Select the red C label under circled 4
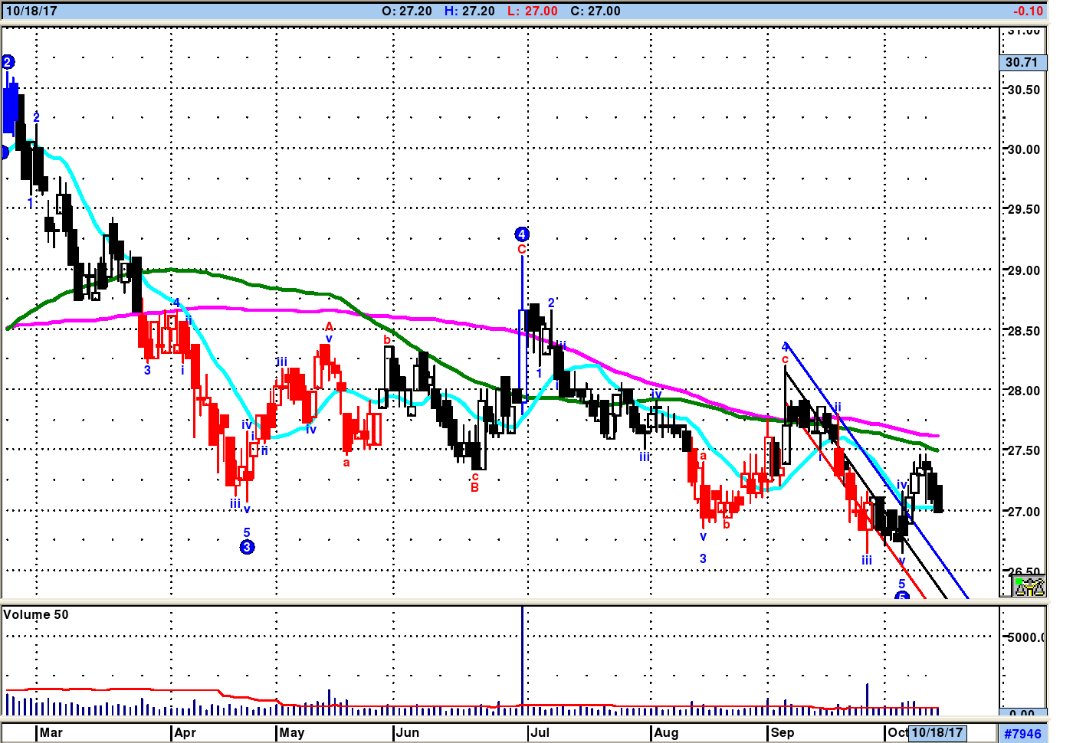The image size is (1073, 743). tap(522, 250)
